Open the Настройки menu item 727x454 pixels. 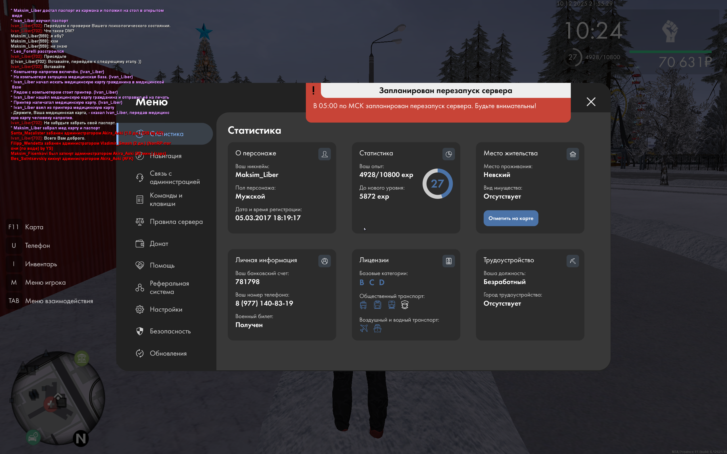tap(166, 309)
